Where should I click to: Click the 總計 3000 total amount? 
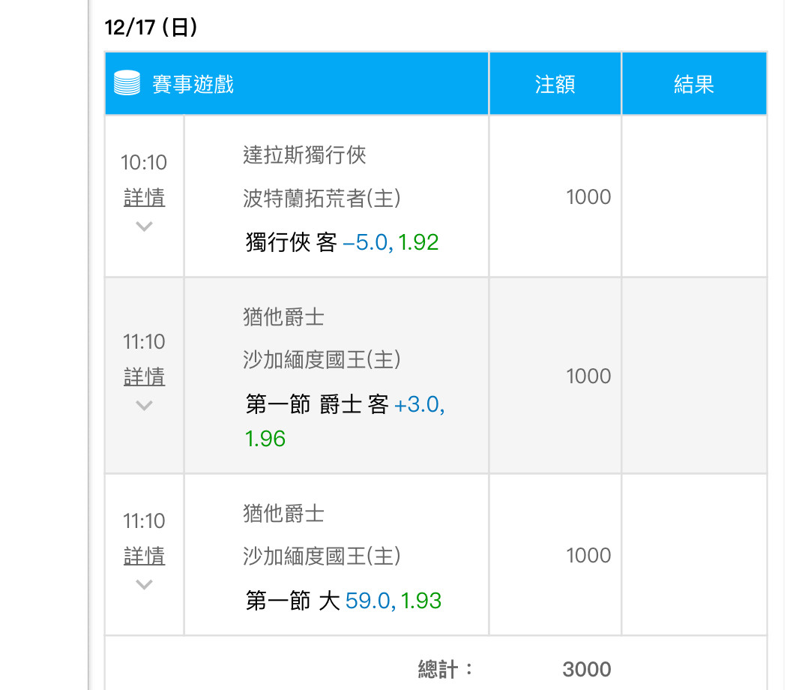pyautogui.click(x=587, y=669)
